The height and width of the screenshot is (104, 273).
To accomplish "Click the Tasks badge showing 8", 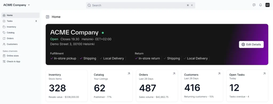I will (36, 21).
